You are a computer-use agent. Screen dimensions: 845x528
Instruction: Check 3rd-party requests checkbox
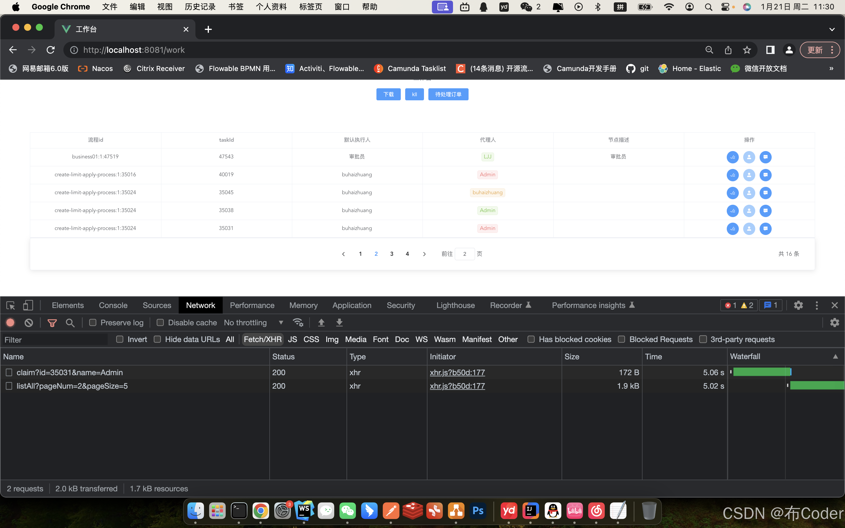pyautogui.click(x=703, y=339)
